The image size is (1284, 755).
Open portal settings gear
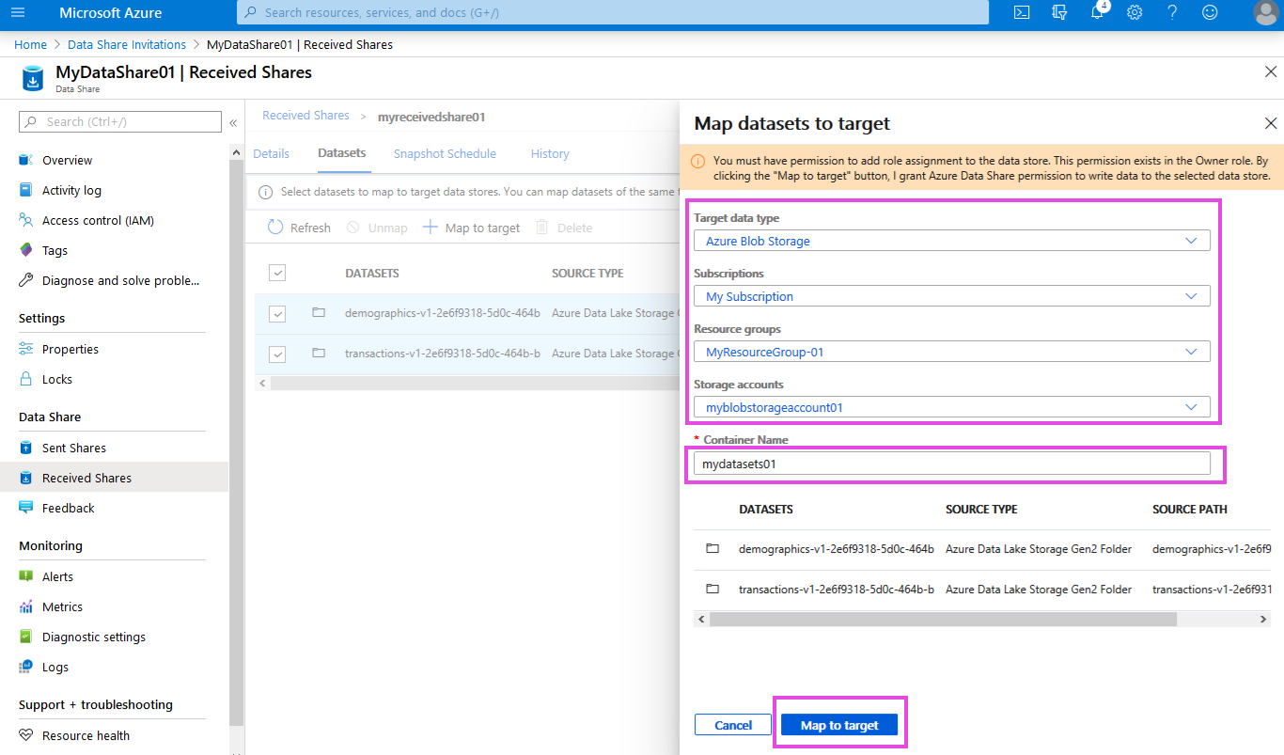pyautogui.click(x=1135, y=12)
